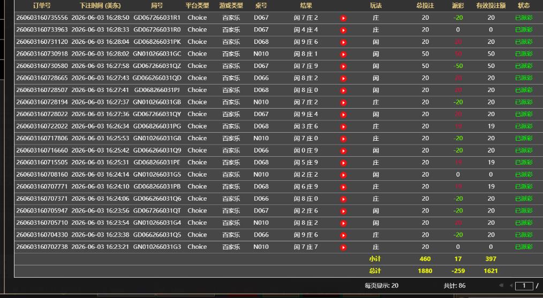Viewport: 543px width, 298px height.
Task: Click grand total valid bet 1621
Action: click(491, 271)
